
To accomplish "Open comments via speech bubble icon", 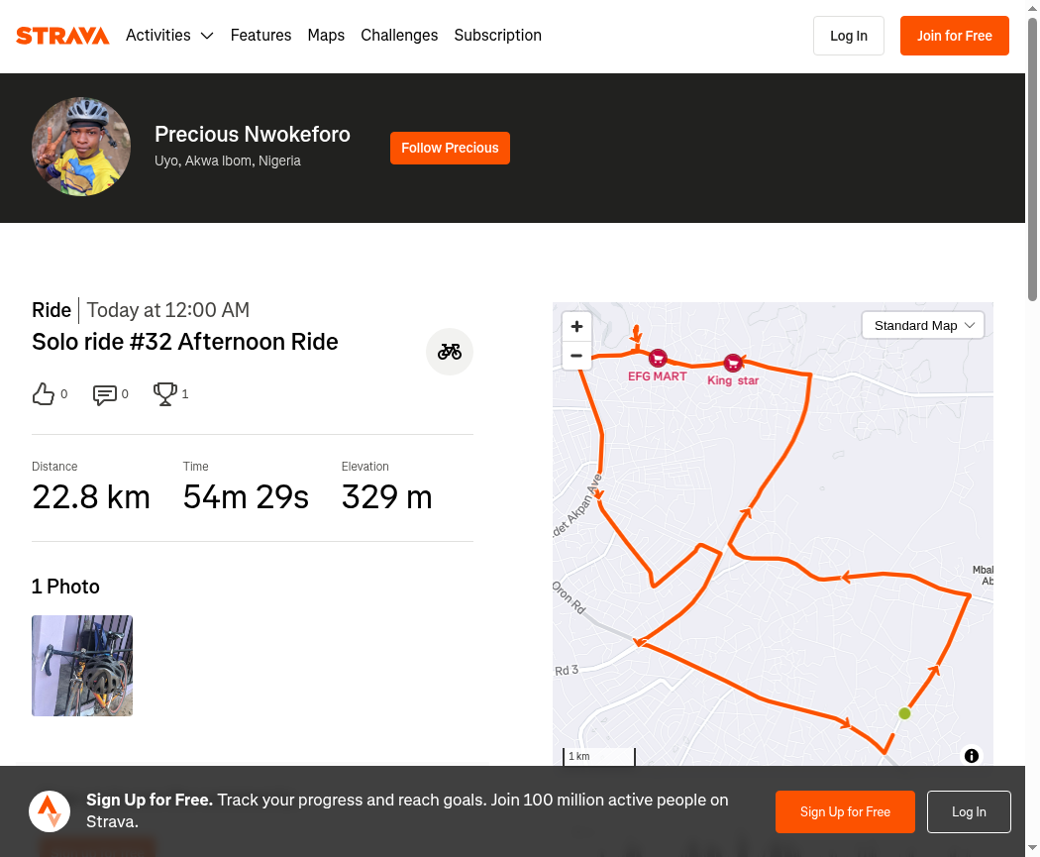I will tap(104, 394).
